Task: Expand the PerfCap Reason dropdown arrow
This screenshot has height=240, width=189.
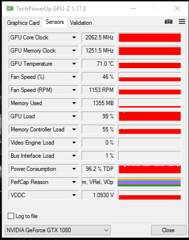Action: [x=74, y=182]
